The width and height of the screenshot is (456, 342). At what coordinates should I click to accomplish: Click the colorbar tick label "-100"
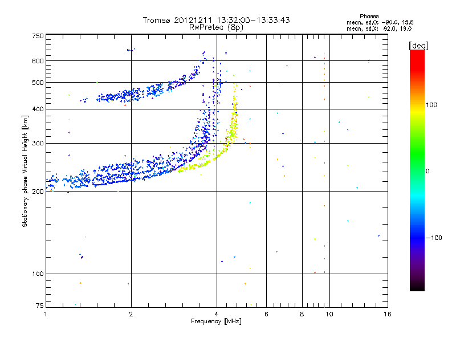(434, 238)
